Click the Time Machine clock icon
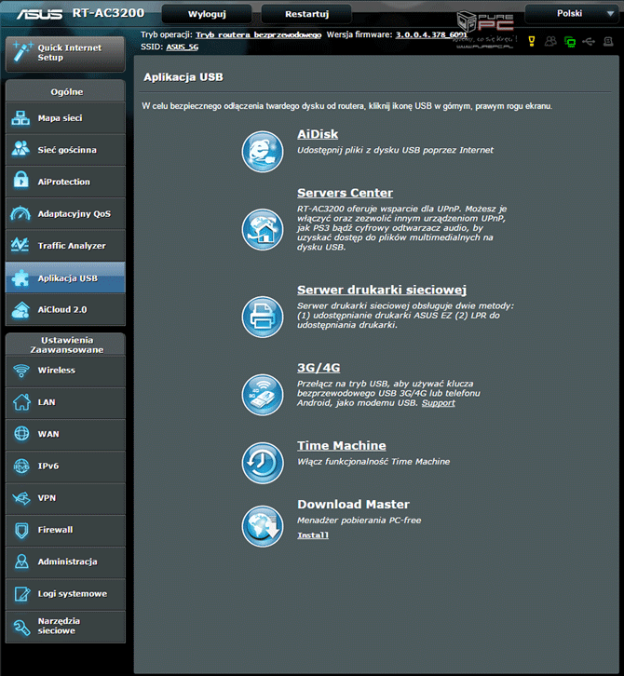The width and height of the screenshot is (624, 676). tap(263, 463)
